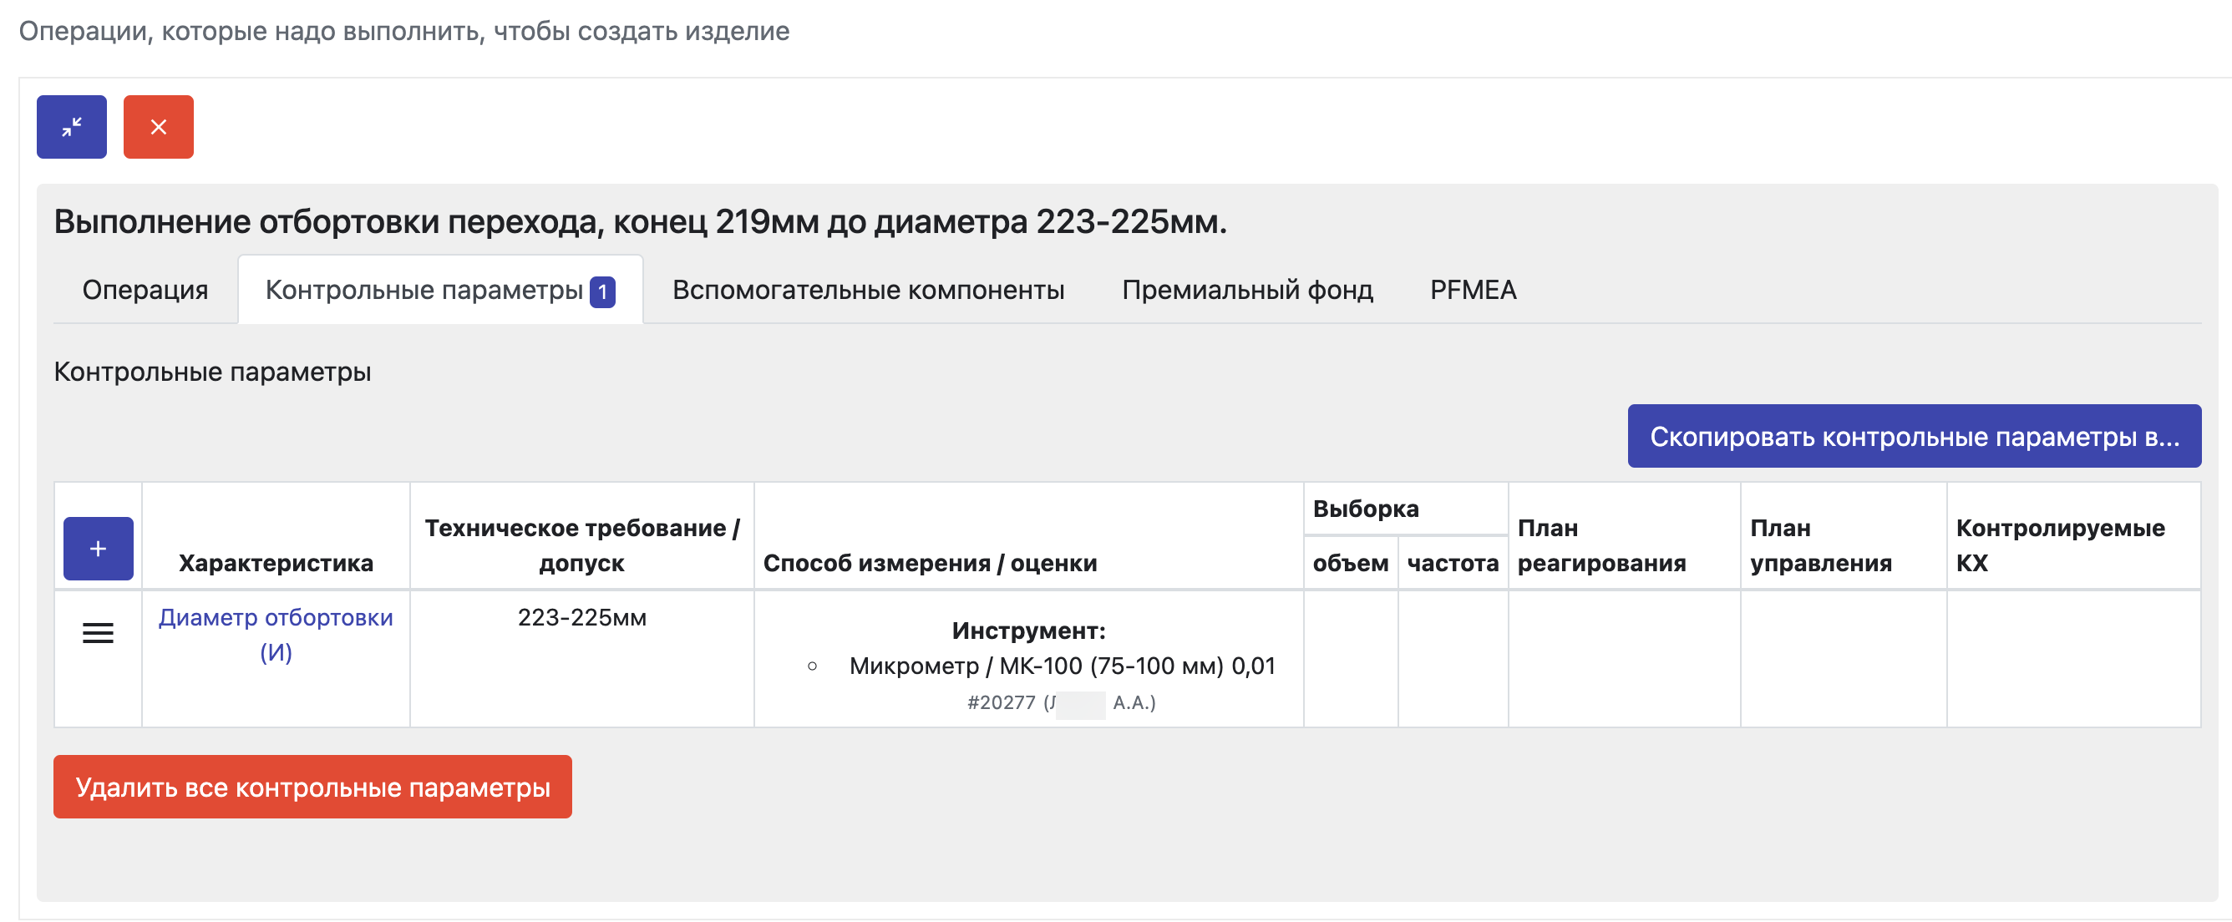Click the empty объем sample cell

tap(1350, 659)
